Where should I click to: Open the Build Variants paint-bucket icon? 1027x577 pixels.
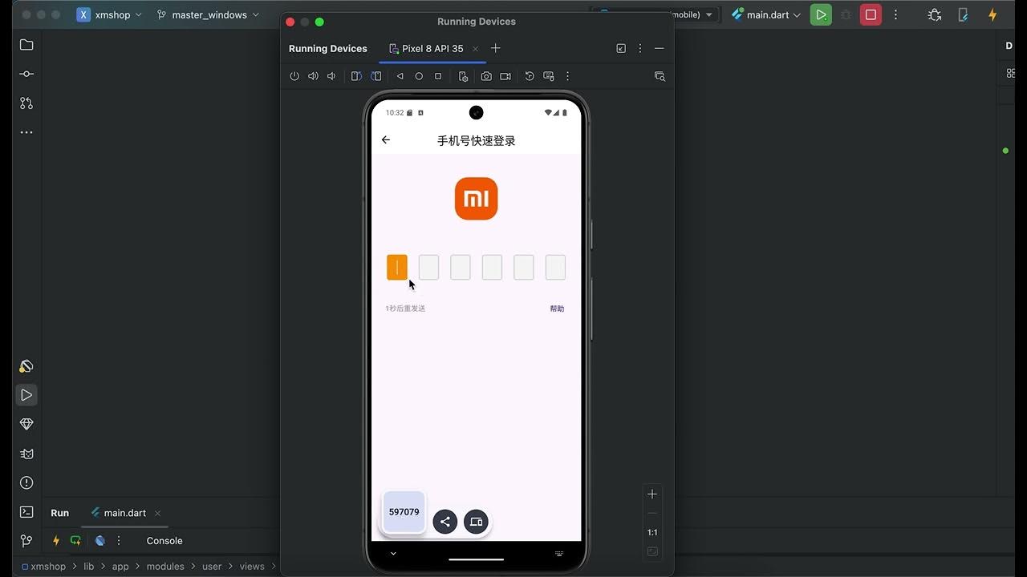26,366
